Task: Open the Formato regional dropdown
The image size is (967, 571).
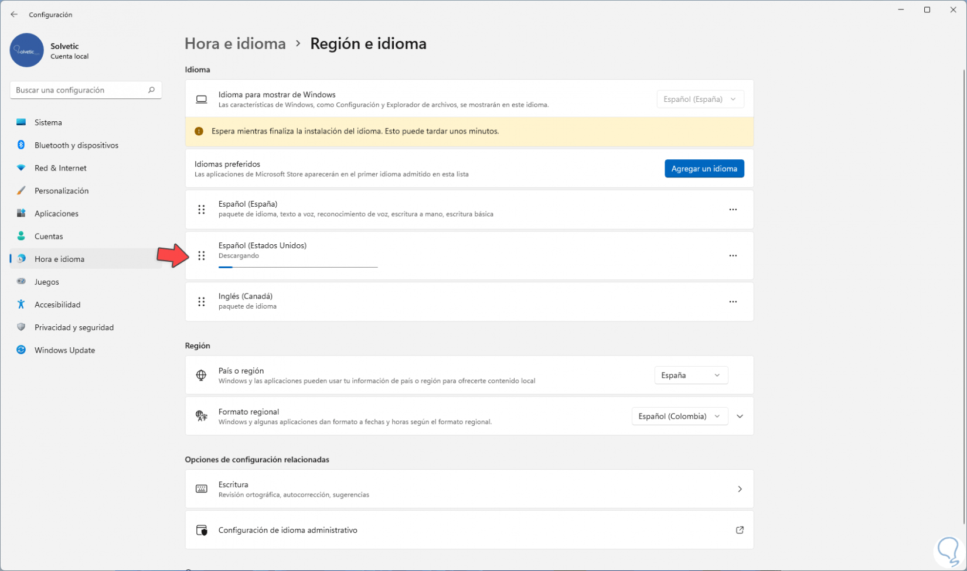Action: point(679,416)
